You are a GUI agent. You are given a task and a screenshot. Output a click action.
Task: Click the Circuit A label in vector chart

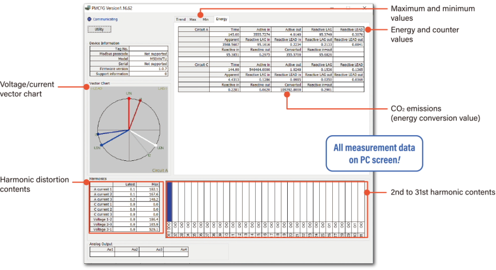159,171
